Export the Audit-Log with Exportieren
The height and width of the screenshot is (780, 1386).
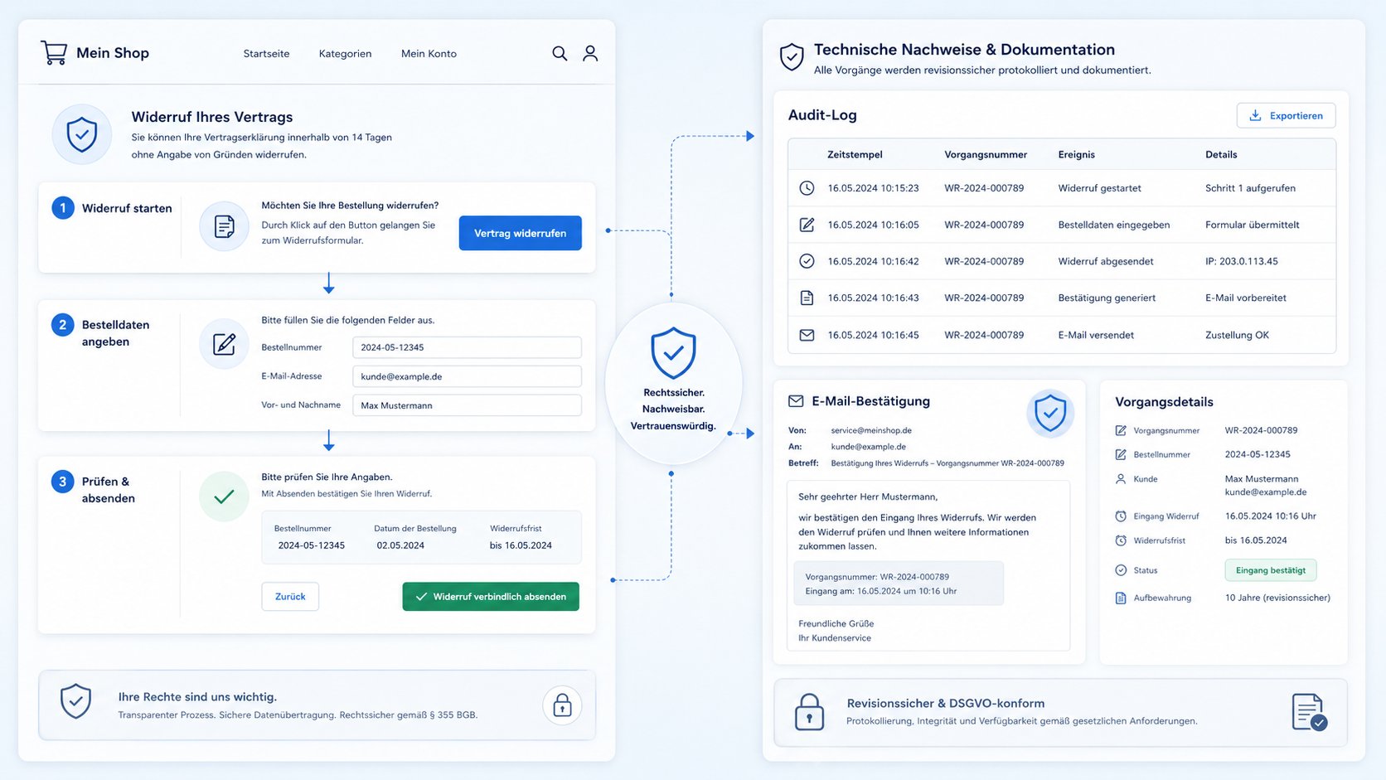coord(1286,115)
